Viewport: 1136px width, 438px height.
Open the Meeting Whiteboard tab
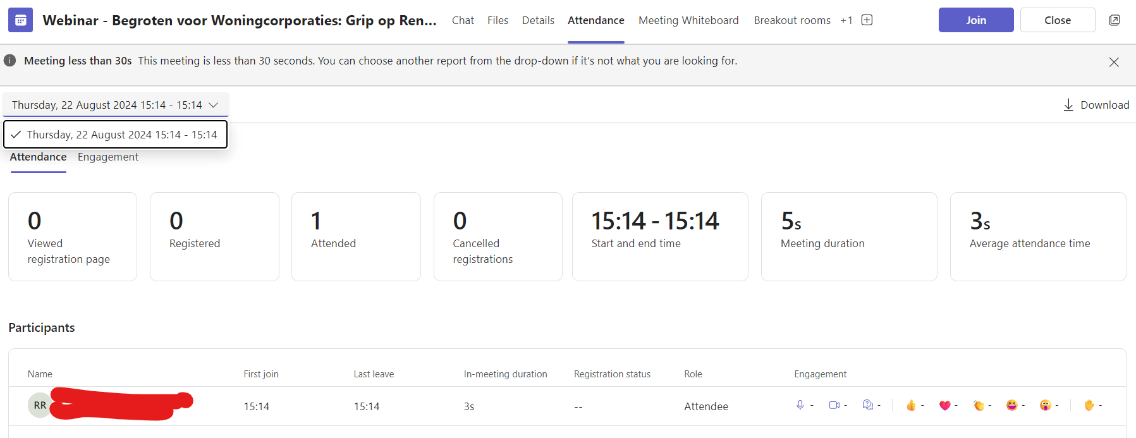tap(688, 20)
